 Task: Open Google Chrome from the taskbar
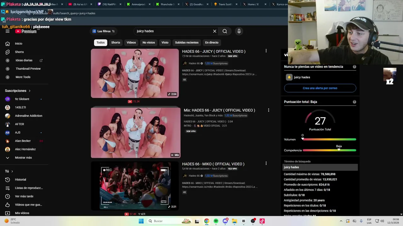click(x=207, y=221)
